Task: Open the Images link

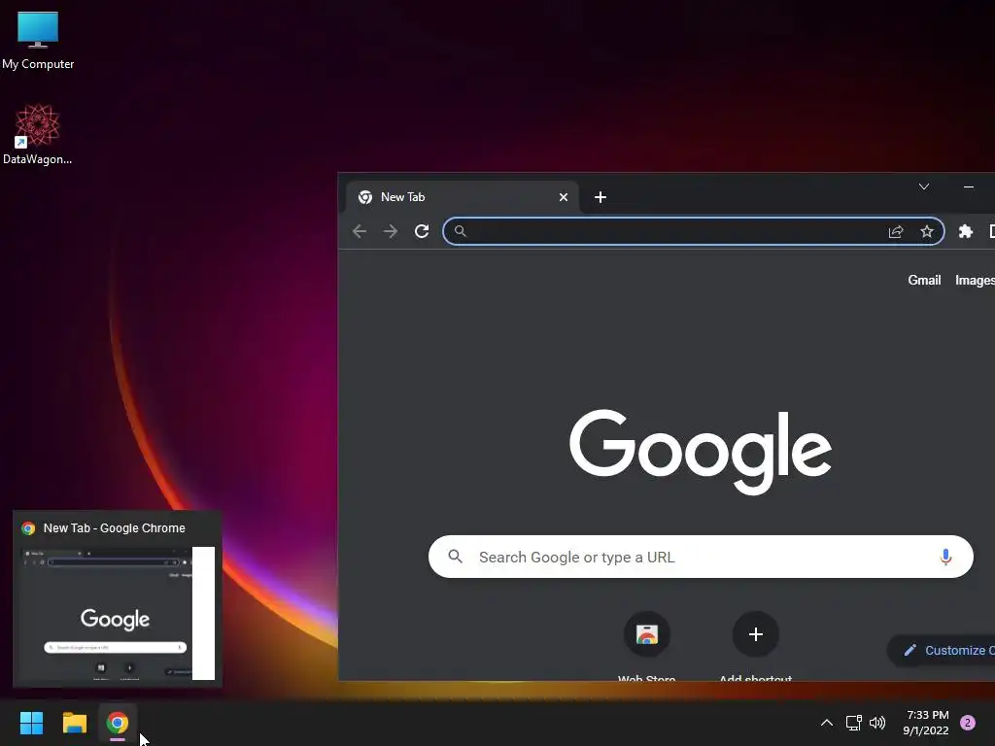Action: 975,280
